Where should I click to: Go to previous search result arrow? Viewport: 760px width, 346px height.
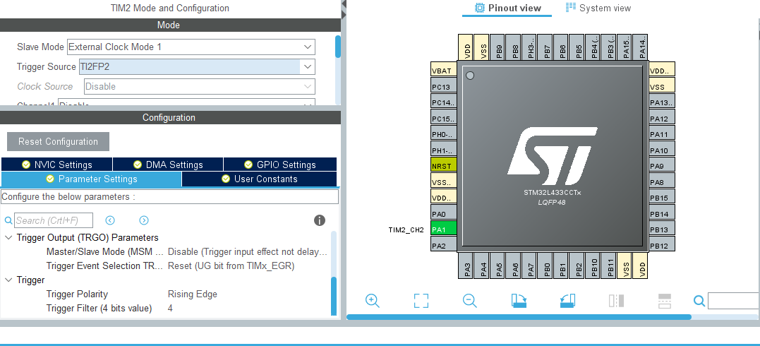click(110, 220)
